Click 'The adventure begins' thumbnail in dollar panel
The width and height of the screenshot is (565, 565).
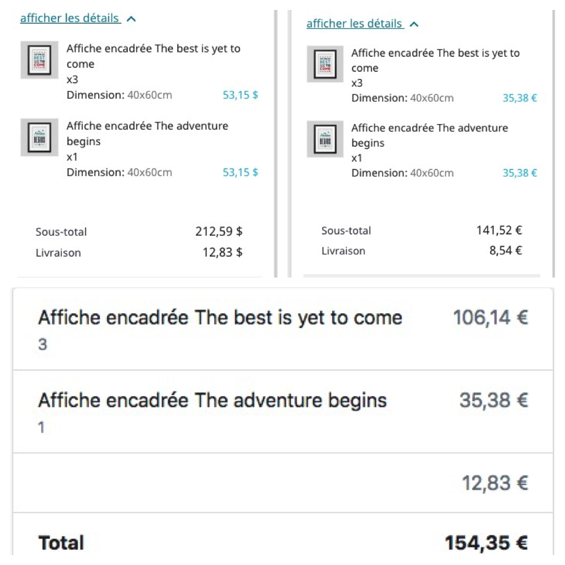click(x=39, y=137)
